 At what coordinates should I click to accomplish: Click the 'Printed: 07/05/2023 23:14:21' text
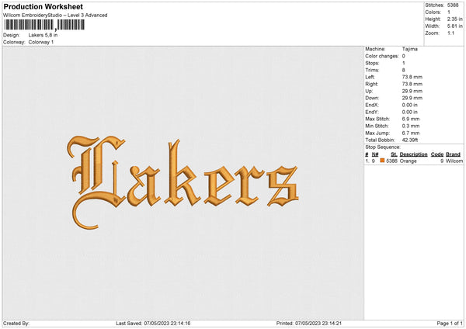click(309, 324)
